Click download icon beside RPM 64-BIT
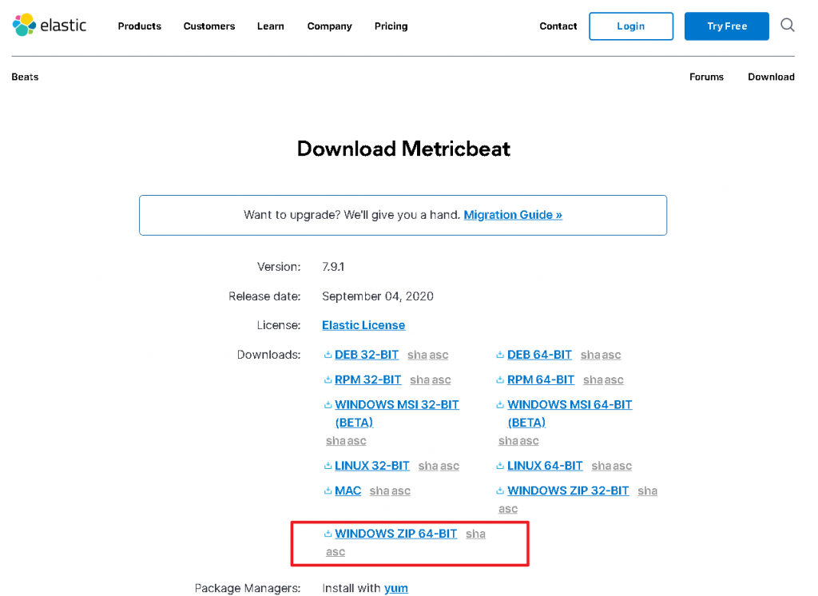 [500, 380]
